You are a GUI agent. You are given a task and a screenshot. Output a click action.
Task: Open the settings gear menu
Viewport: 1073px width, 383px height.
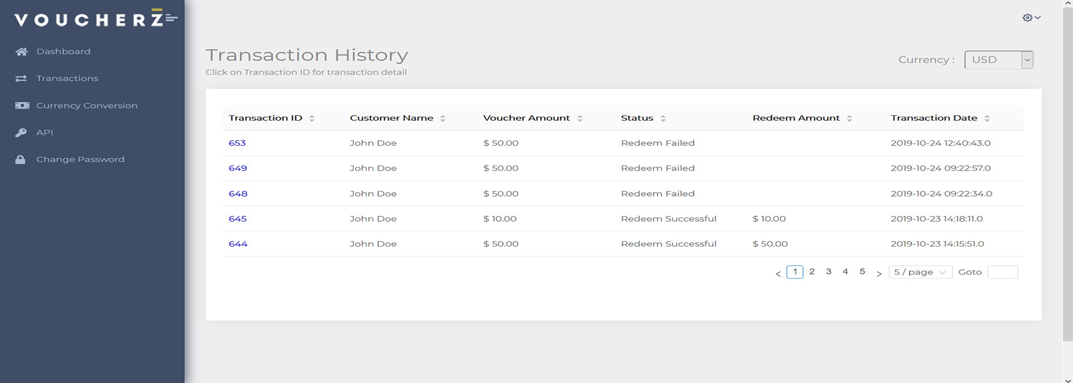(x=1031, y=17)
